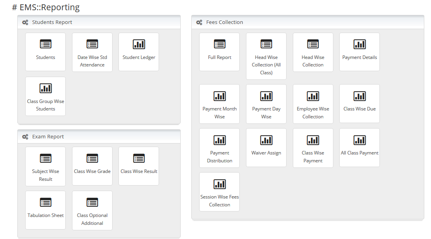Click the Date Wise Std Attendance icon

click(x=92, y=44)
